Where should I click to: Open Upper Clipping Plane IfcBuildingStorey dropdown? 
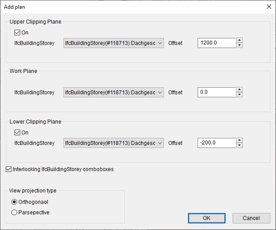point(113,43)
